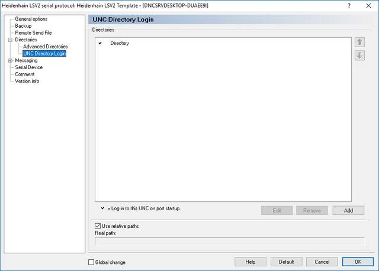
Task: Close the dialog with the X button
Action: [368, 5]
